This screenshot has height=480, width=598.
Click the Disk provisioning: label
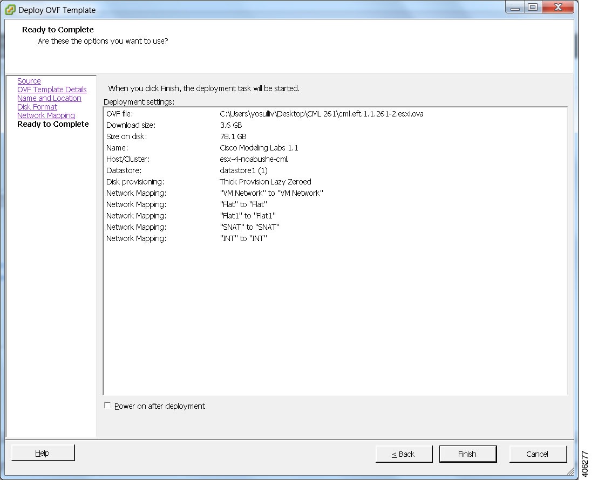tap(135, 181)
